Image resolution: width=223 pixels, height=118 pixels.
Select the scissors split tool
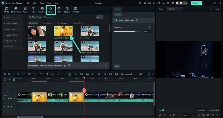35,74
